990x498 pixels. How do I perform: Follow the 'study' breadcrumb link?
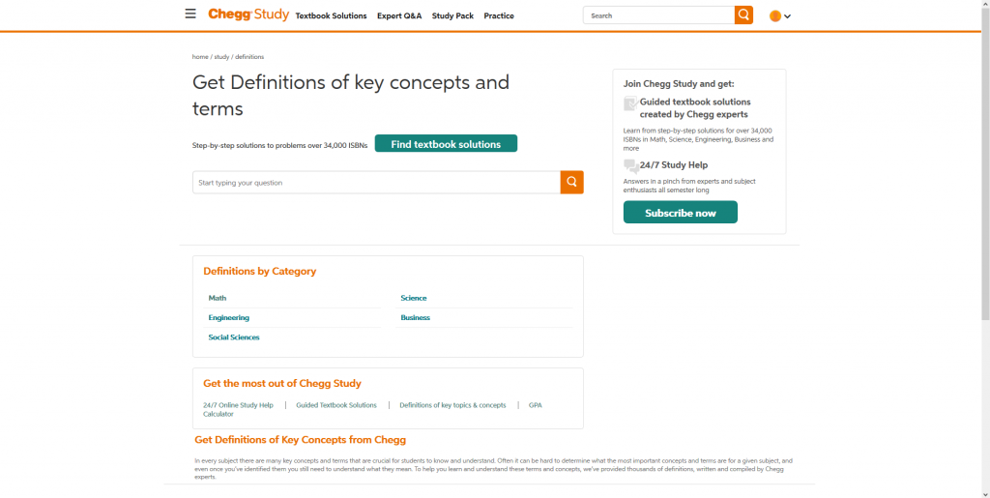pos(221,57)
